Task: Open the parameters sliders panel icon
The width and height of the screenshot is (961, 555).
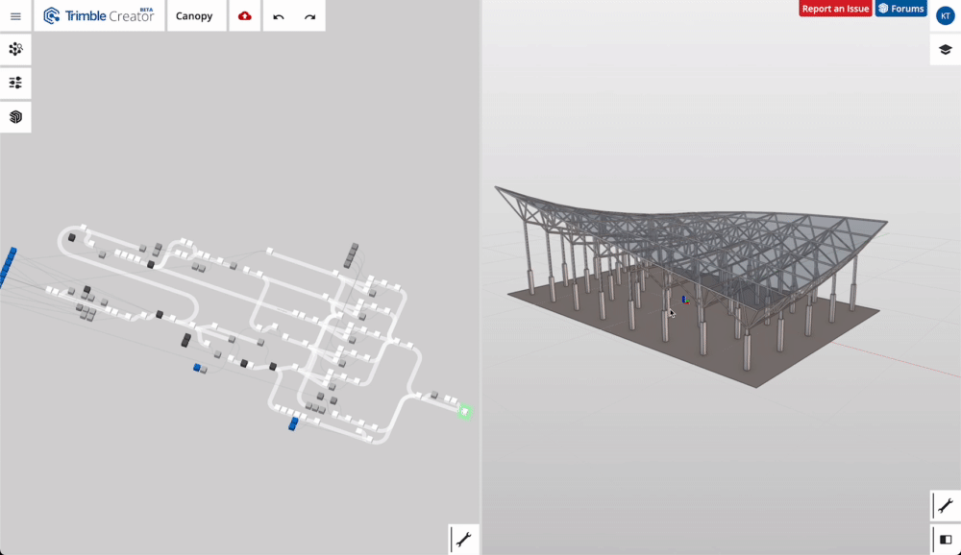Action: [x=15, y=83]
